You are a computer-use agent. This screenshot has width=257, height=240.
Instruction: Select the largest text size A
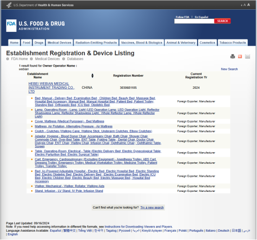[x=249, y=5]
